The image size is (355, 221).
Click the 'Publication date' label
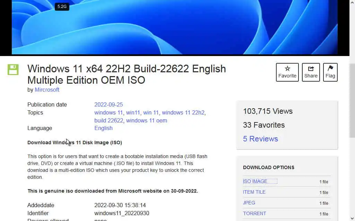(47, 105)
